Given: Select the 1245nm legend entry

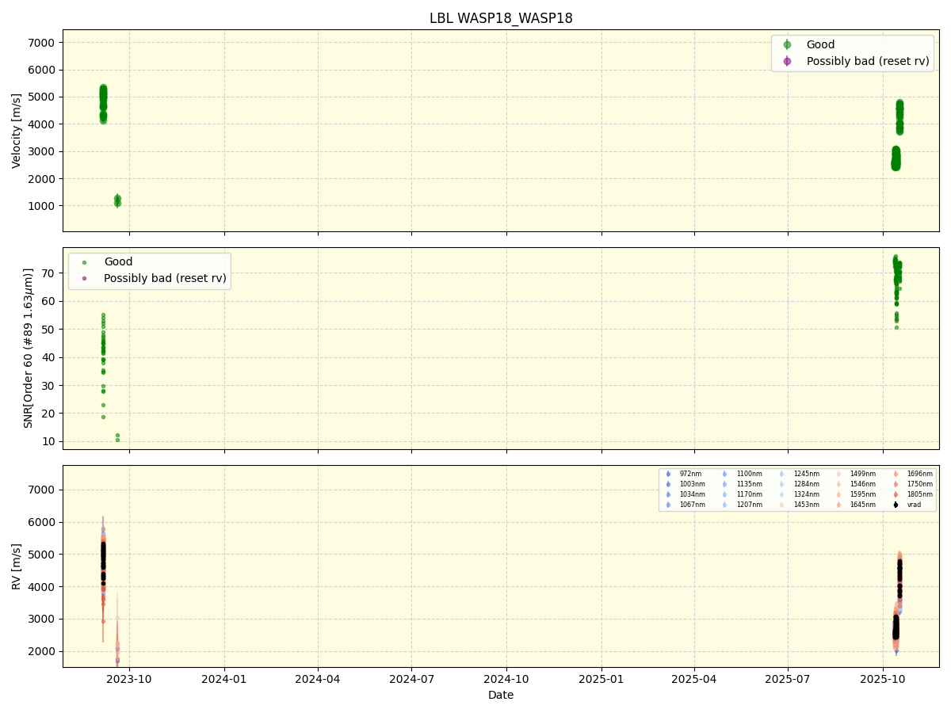Looking at the screenshot, I should coord(806,474).
